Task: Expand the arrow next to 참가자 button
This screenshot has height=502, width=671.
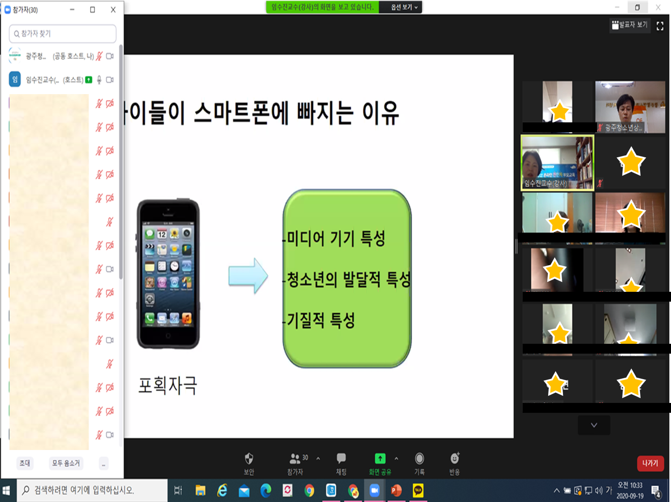Action: coord(318,459)
